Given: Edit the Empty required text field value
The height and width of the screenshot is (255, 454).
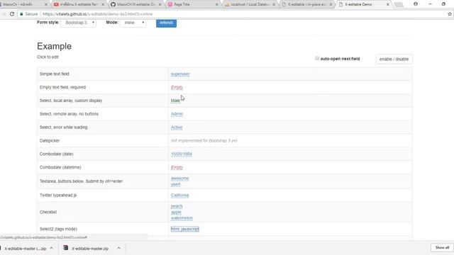Looking at the screenshot, I should pyautogui.click(x=177, y=87).
